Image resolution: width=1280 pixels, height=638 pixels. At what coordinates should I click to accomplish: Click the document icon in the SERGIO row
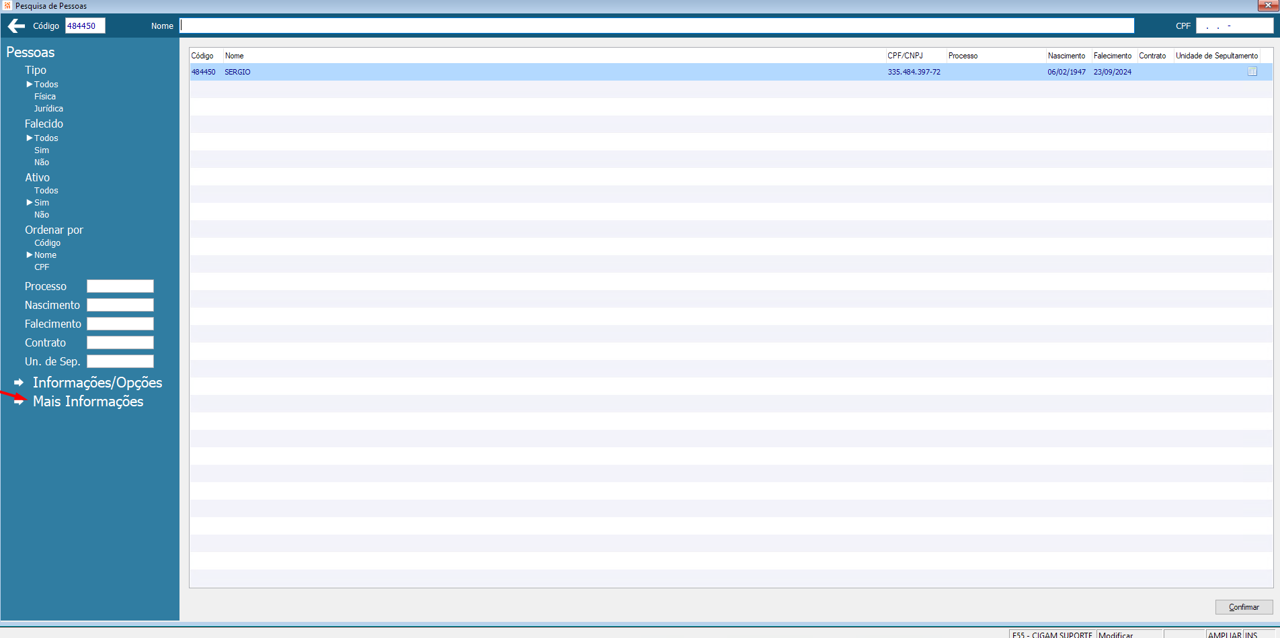[x=1252, y=72]
